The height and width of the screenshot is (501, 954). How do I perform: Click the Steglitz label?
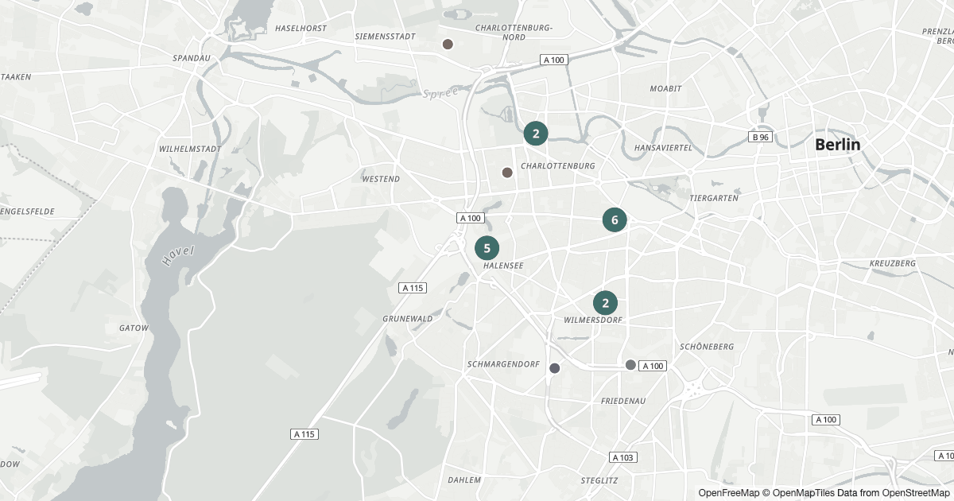[x=599, y=480]
